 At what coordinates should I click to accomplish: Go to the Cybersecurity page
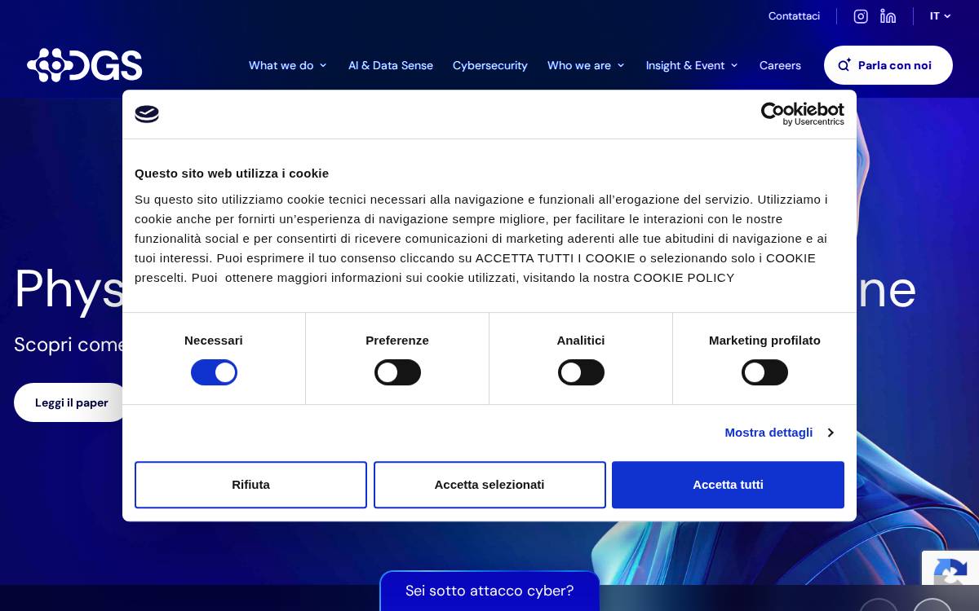(490, 65)
